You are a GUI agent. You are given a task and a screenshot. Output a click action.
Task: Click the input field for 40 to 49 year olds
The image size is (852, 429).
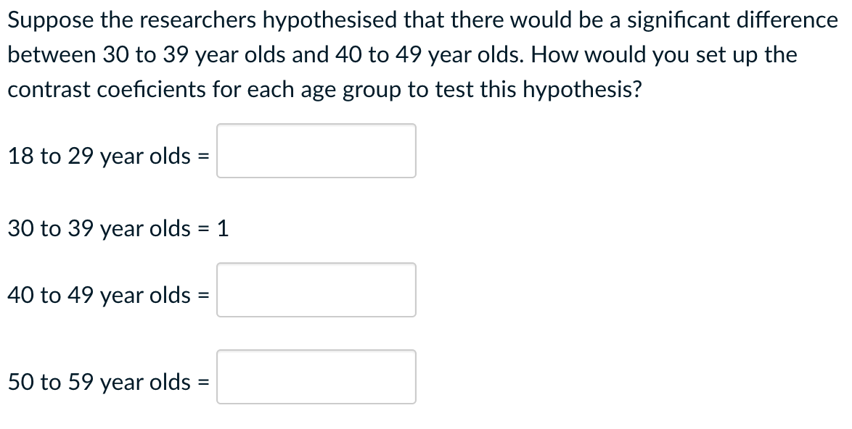pyautogui.click(x=316, y=290)
